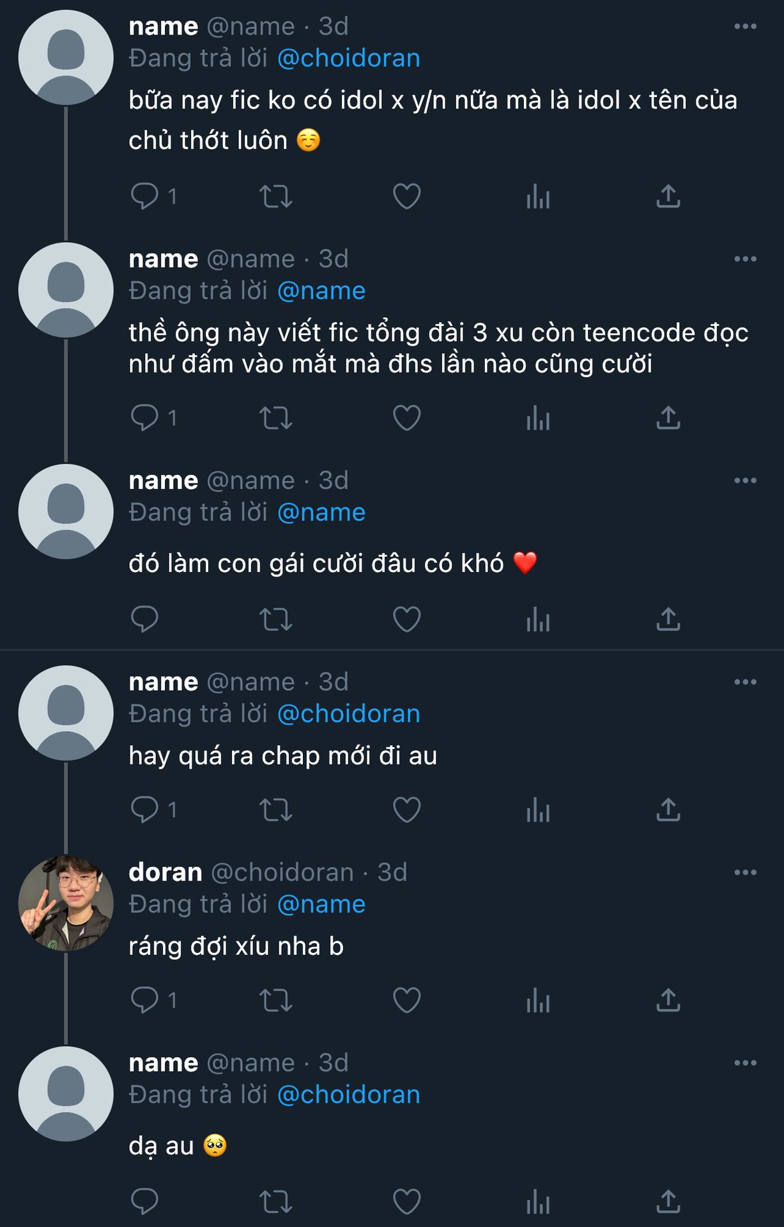784x1227 pixels.
Task: Open more options on doran's tweet
Action: coord(745,872)
